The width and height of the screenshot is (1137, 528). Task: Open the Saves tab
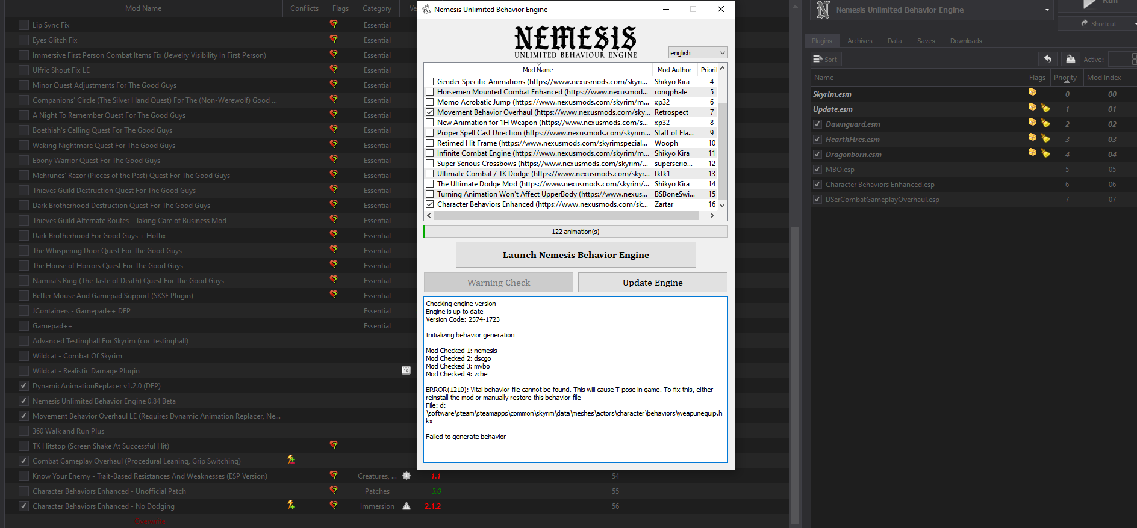[x=926, y=41]
